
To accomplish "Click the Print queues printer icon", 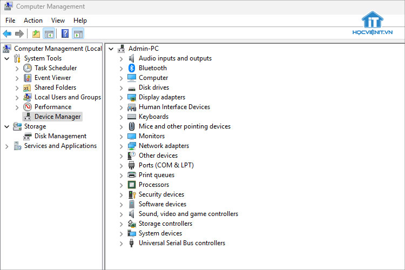I will tap(132, 175).
